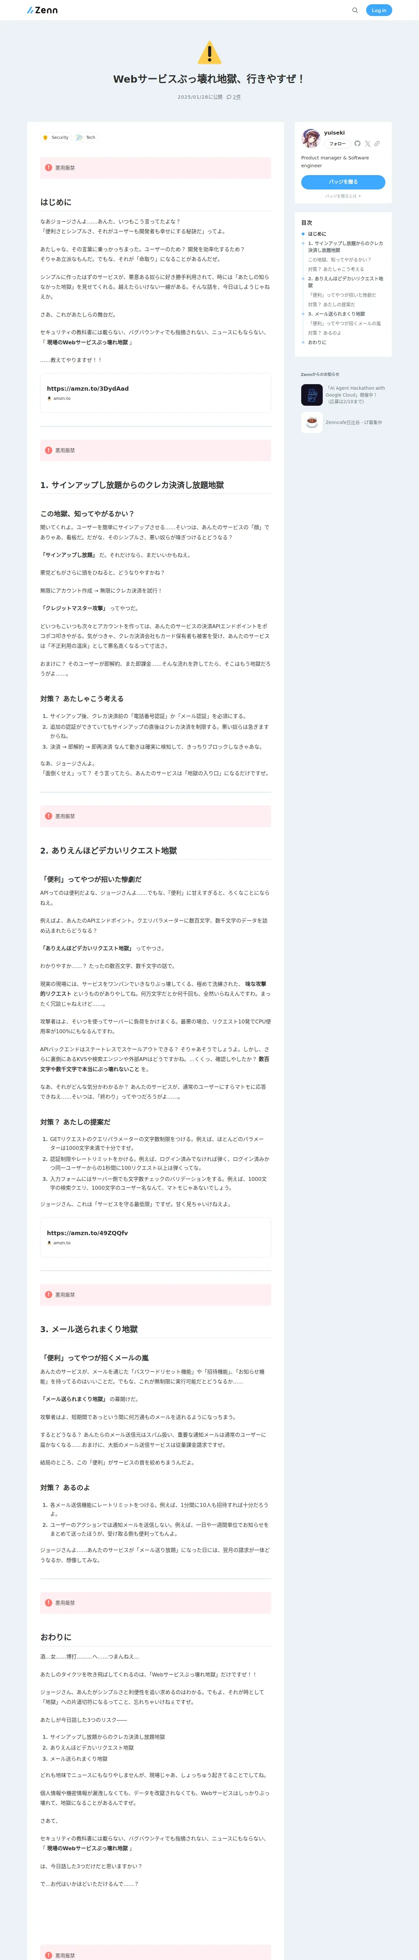
Task: Click article subheading 対策? あるのよ
Action: click(x=65, y=1488)
